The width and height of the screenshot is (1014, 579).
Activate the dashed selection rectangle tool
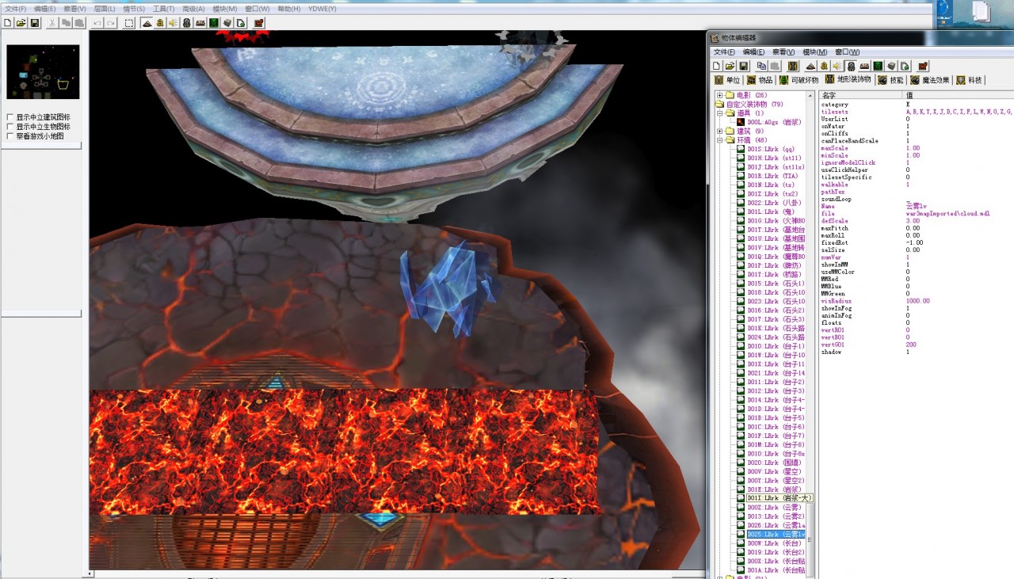(x=129, y=23)
